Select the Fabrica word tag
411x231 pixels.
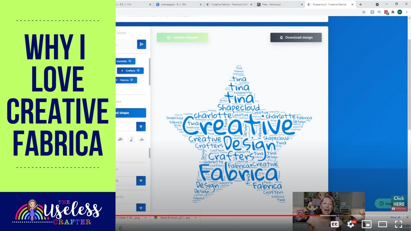point(127,80)
